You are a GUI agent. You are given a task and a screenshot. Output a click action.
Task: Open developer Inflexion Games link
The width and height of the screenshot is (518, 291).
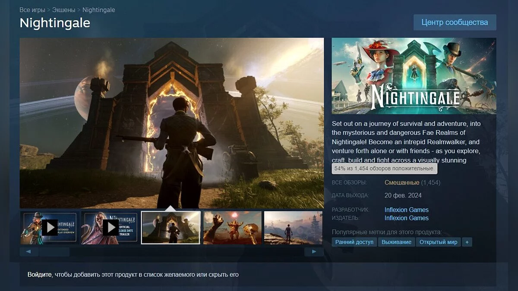click(x=407, y=210)
